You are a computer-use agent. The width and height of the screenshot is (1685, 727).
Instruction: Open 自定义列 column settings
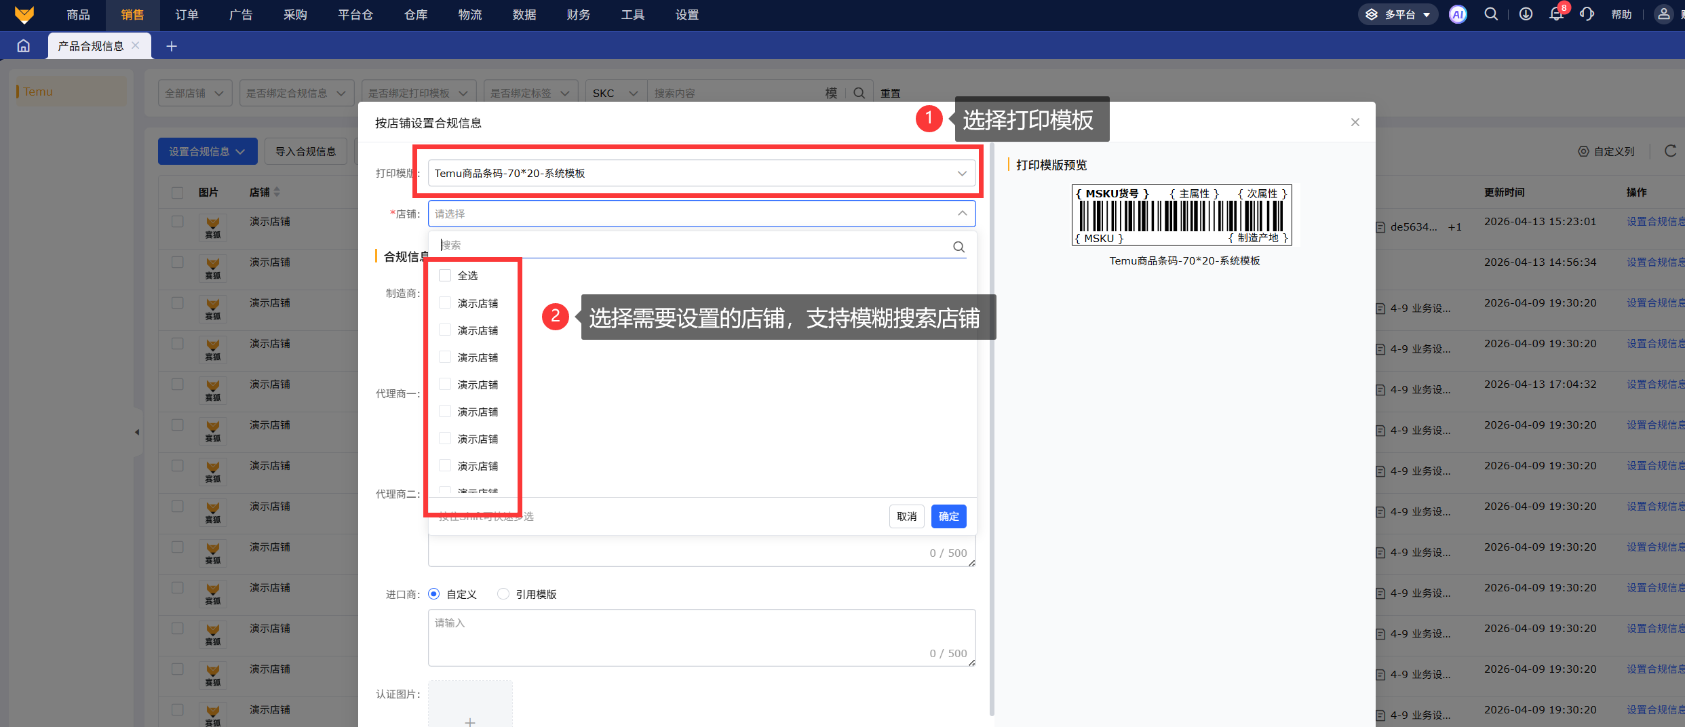(x=1606, y=151)
